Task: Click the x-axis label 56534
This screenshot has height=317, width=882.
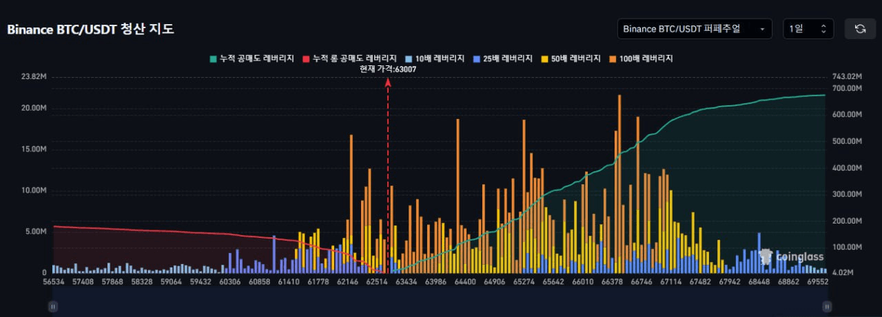Action: pyautogui.click(x=53, y=282)
